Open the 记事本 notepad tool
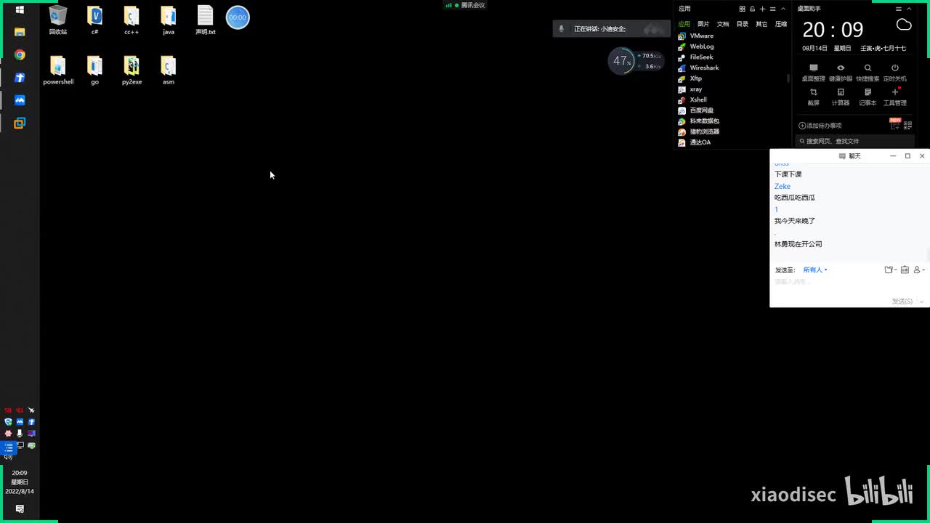Image resolution: width=930 pixels, height=523 pixels. tap(868, 97)
